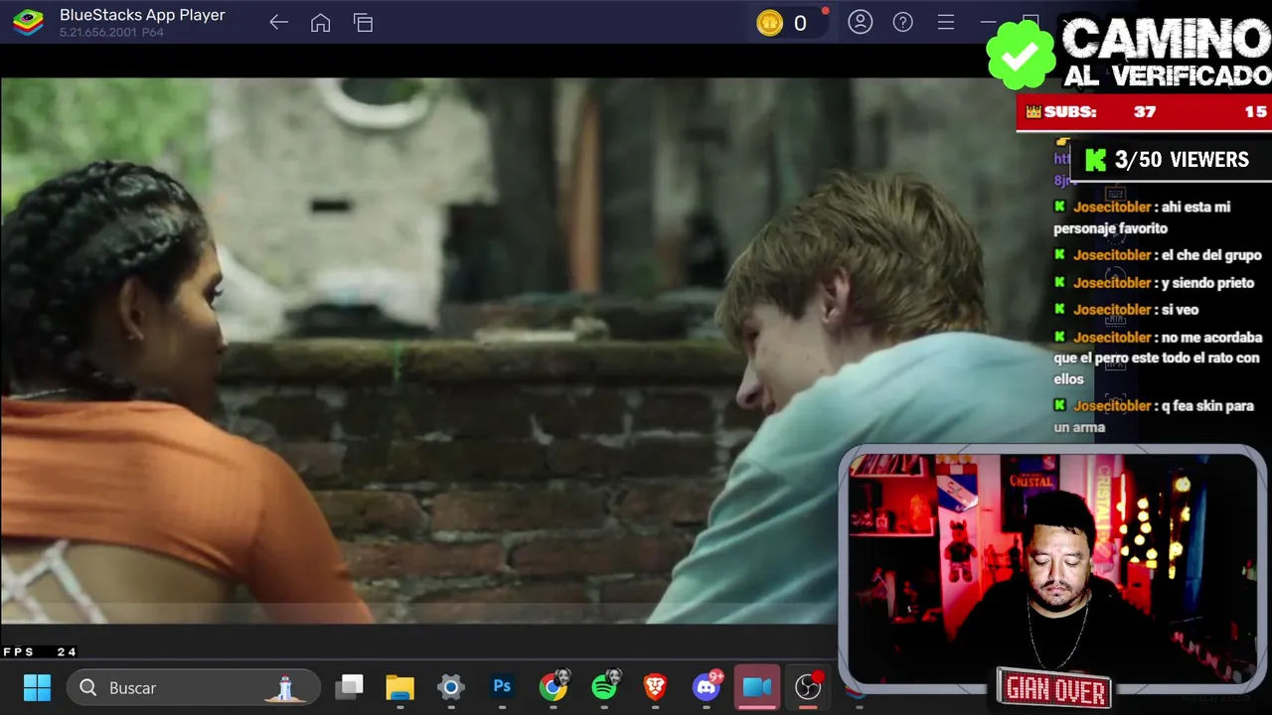Image resolution: width=1272 pixels, height=715 pixels.
Task: Click the coin count 0
Action: coord(800,24)
